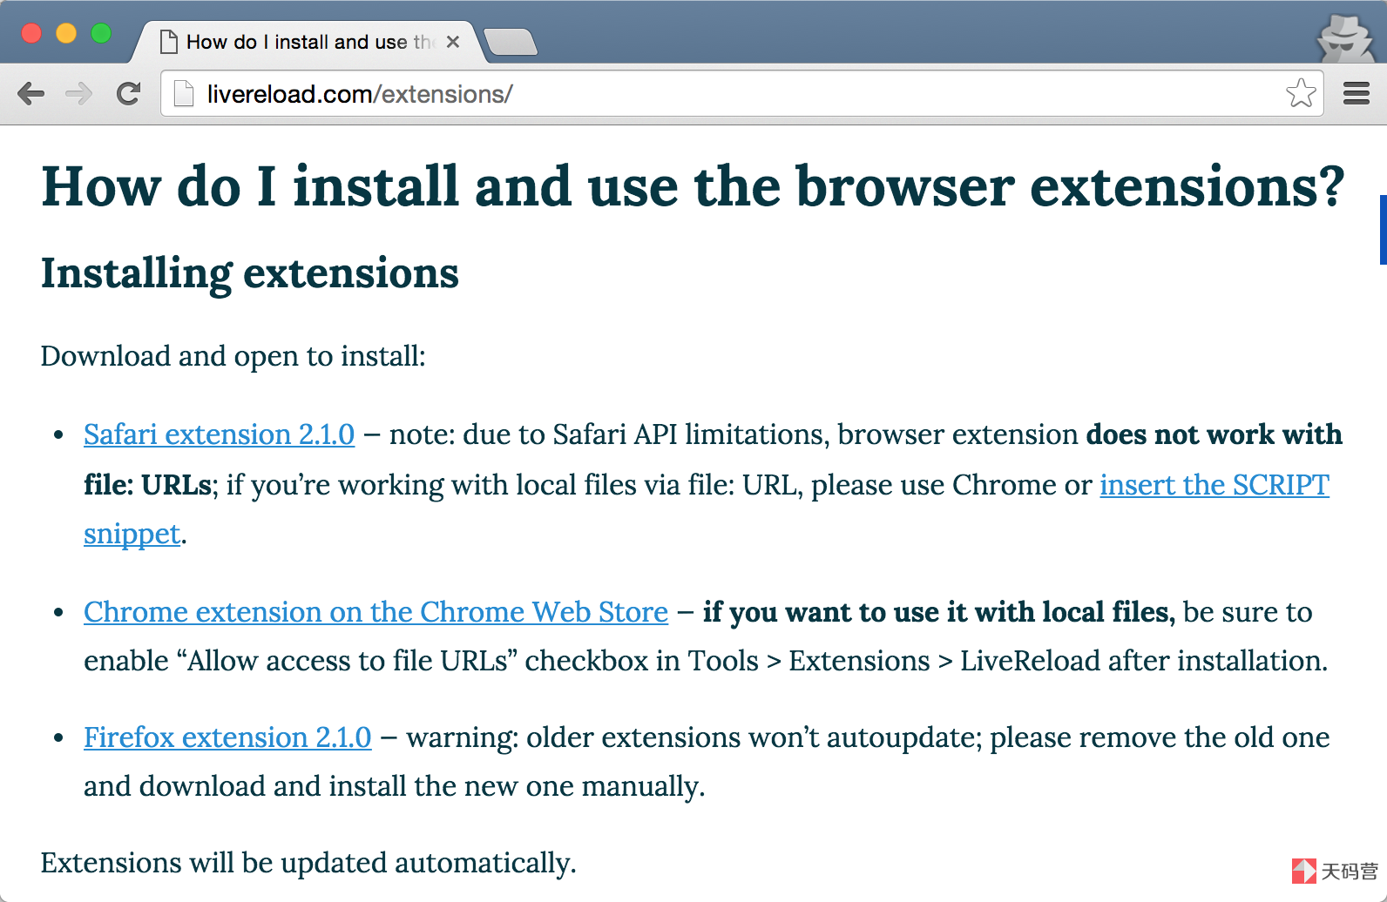Click 'Extensions will be updated automatically.' text

click(308, 863)
